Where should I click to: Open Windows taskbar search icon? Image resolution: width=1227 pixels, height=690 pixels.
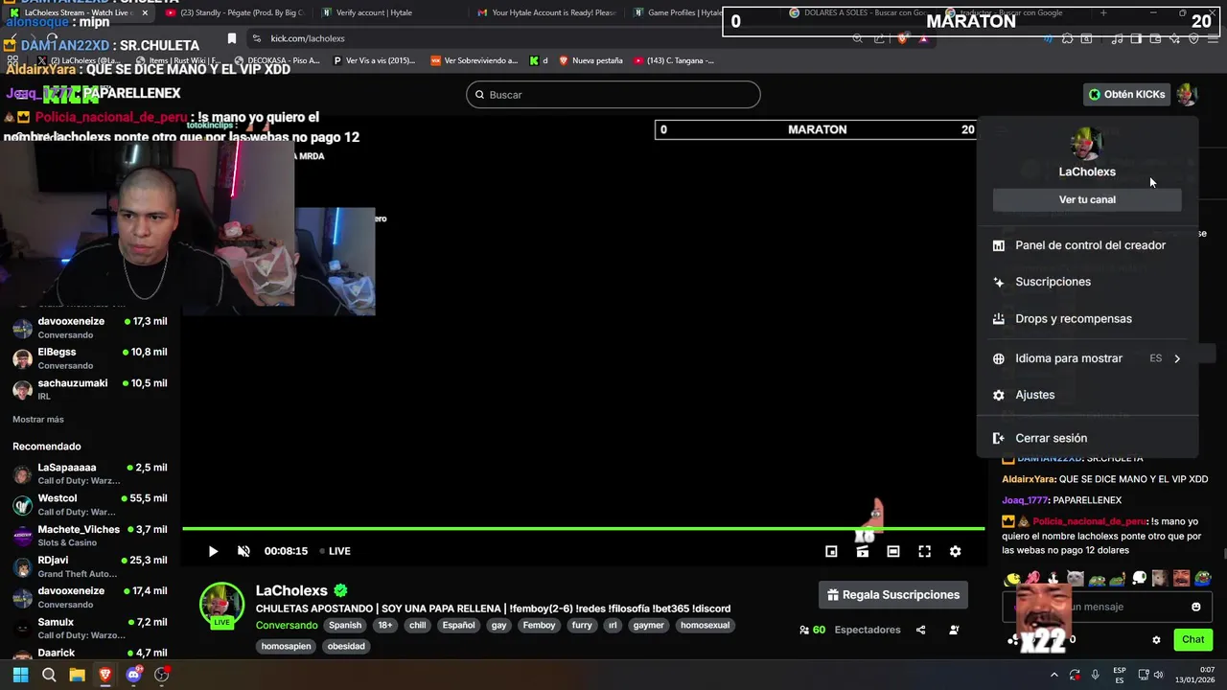click(x=49, y=675)
